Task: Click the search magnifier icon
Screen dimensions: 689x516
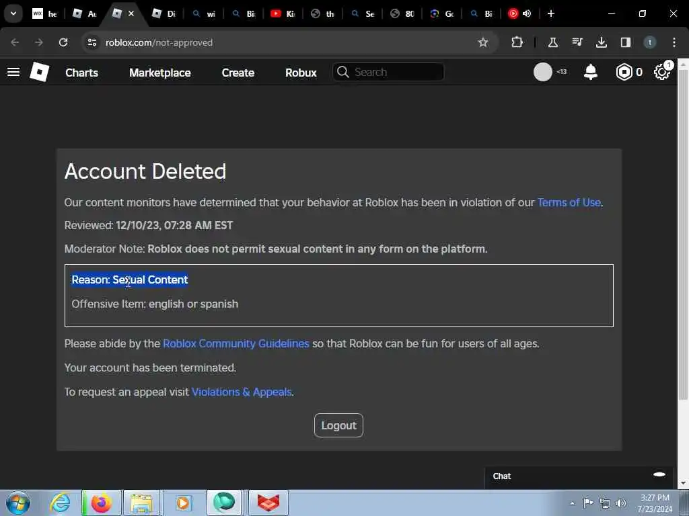Action: 342,72
